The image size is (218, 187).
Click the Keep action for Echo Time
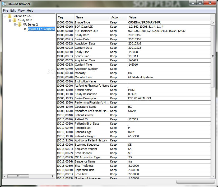coord(119,174)
